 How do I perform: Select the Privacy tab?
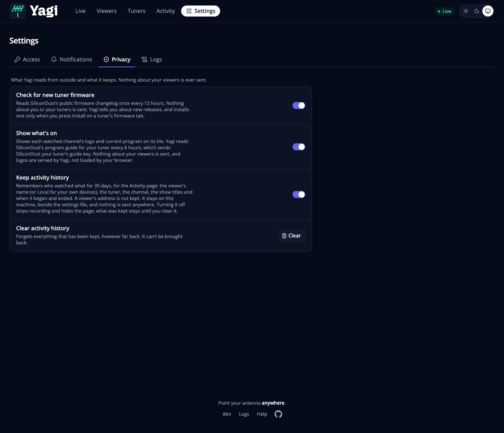coord(117,60)
